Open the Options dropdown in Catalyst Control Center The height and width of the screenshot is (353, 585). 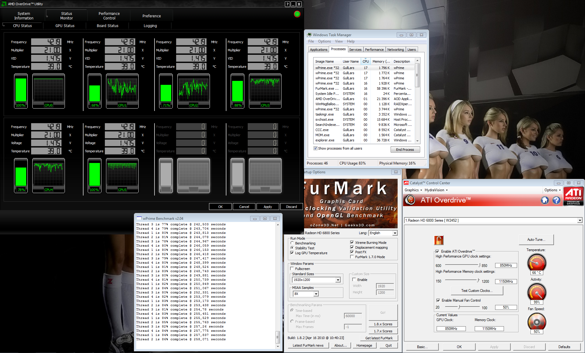(x=553, y=190)
